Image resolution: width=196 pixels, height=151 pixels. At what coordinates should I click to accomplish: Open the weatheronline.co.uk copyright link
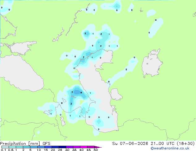click(170, 148)
